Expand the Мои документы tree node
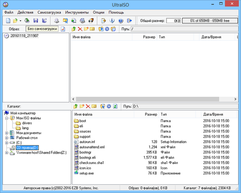The image size is (241, 193). coord(7,133)
